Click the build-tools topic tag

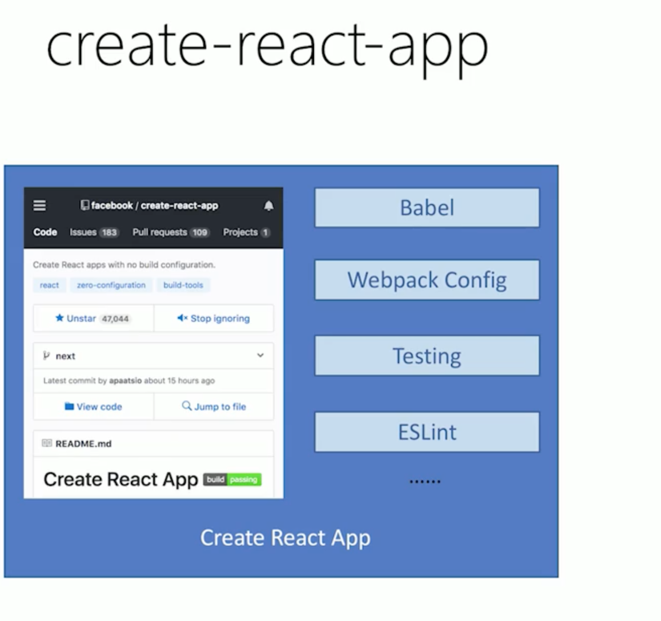183,285
